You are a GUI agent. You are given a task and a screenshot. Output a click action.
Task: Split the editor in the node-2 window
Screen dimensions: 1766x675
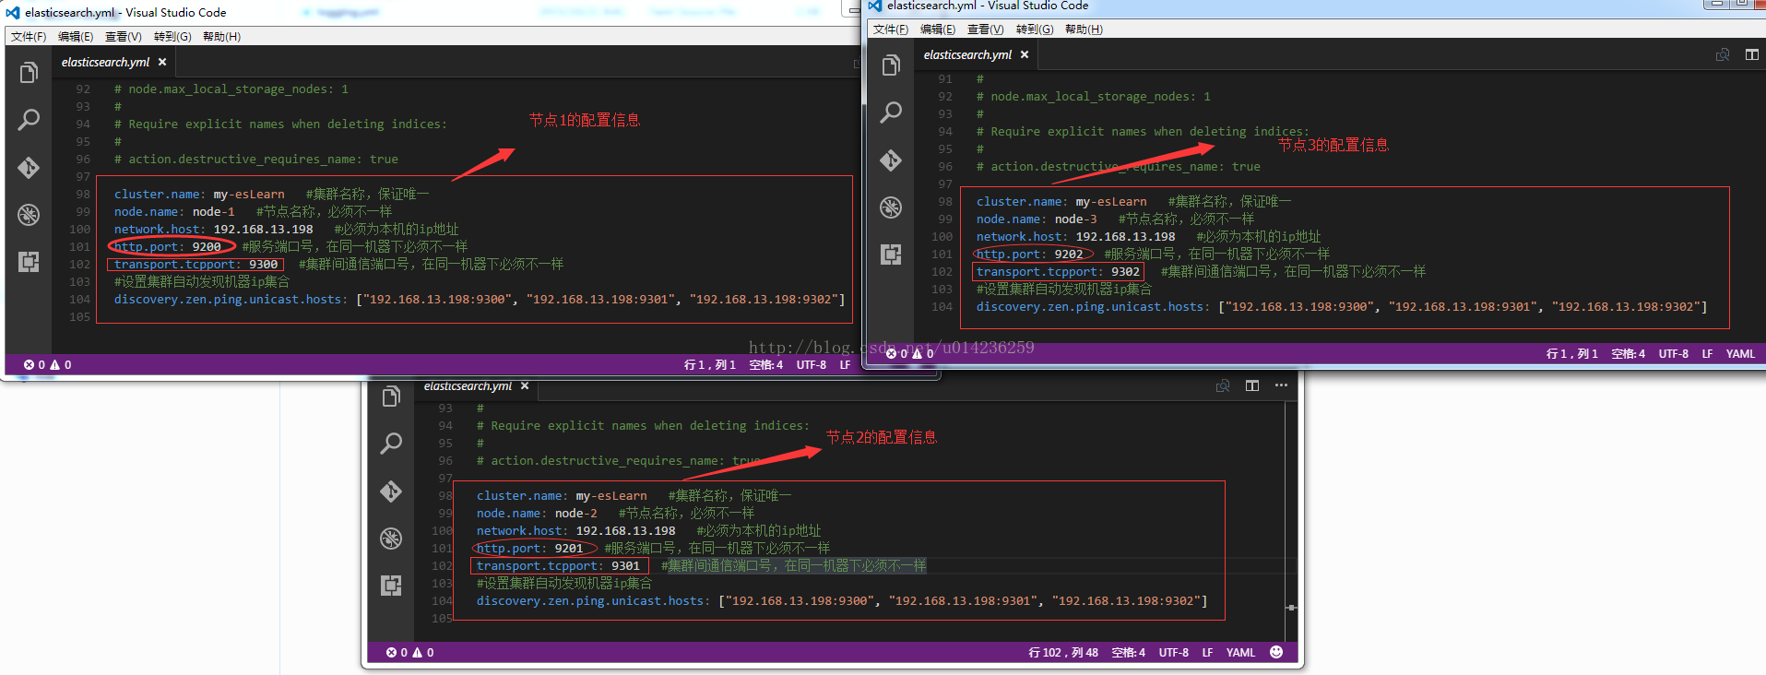click(1252, 385)
